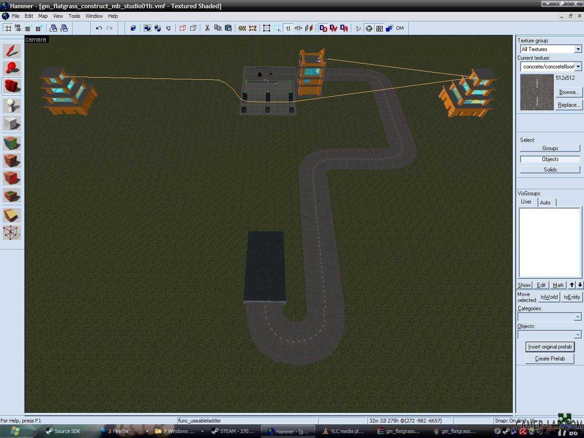Viewport: 584px width, 438px height.
Task: Toggle the 'DW' displacement walkable mask
Action: pos(334,28)
